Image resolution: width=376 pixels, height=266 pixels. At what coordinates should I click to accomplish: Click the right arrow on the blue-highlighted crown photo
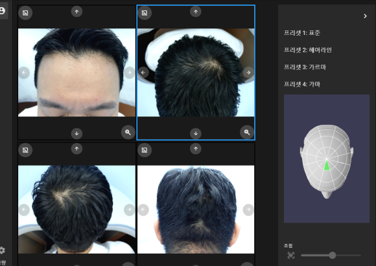248,72
